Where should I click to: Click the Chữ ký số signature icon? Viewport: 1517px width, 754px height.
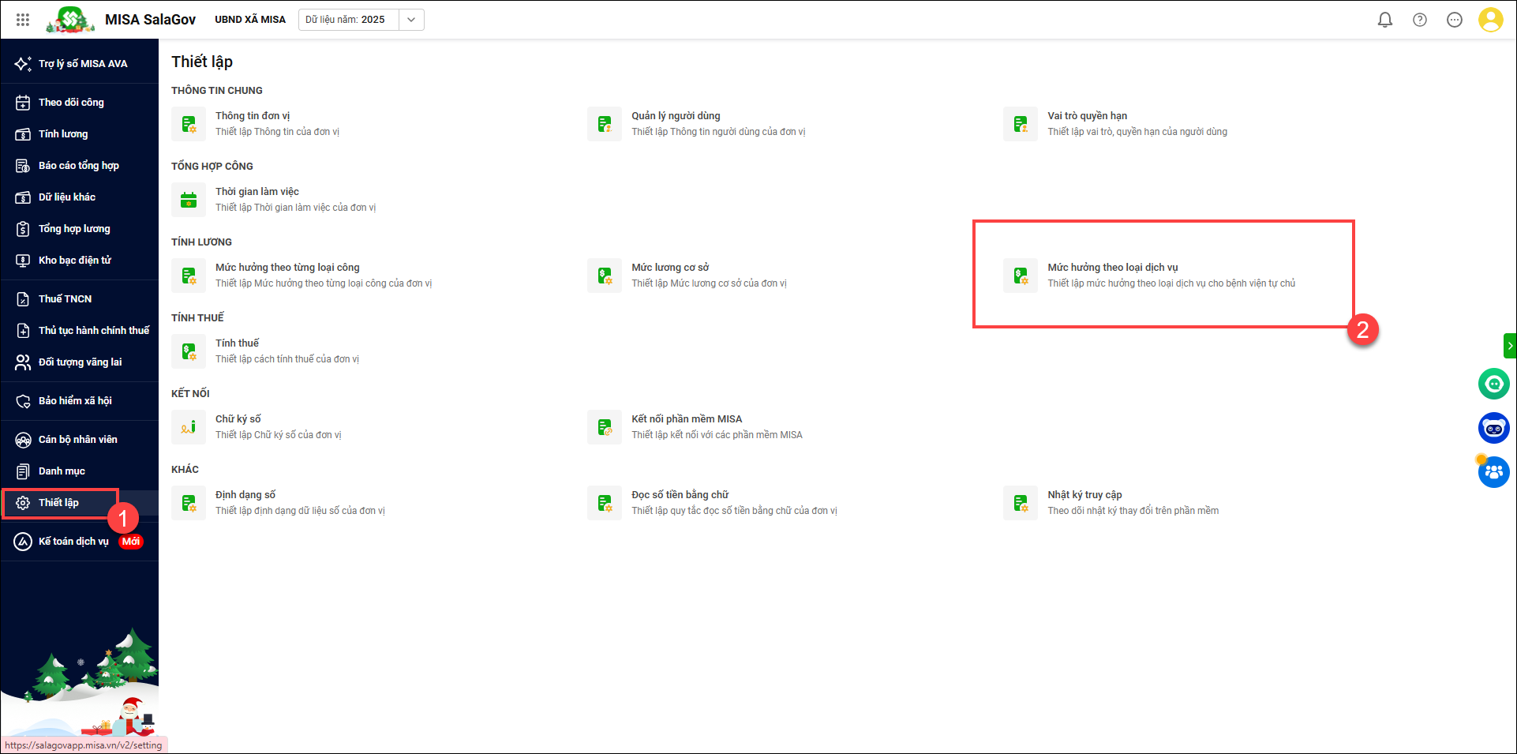189,427
